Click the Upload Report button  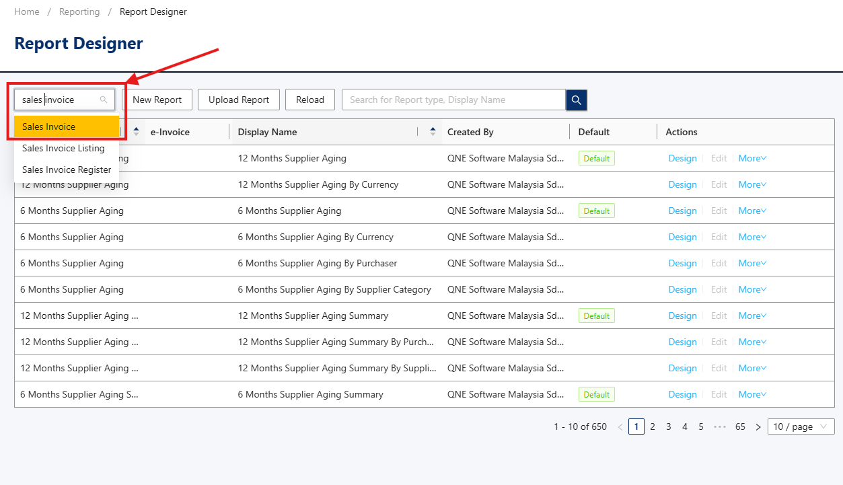[239, 100]
